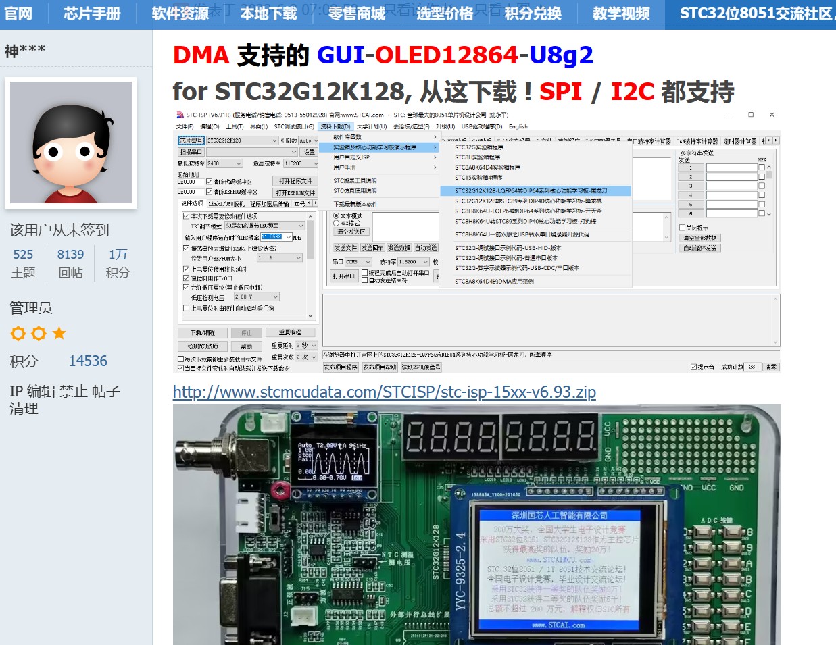Click the admin rank star icons
The height and width of the screenshot is (645, 836).
tap(39, 333)
